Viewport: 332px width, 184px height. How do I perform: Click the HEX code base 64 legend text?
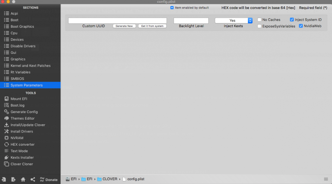coord(258,8)
